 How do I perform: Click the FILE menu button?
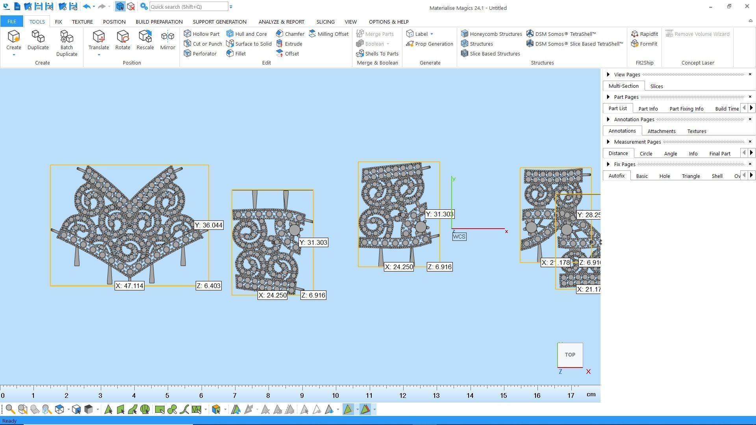click(11, 22)
